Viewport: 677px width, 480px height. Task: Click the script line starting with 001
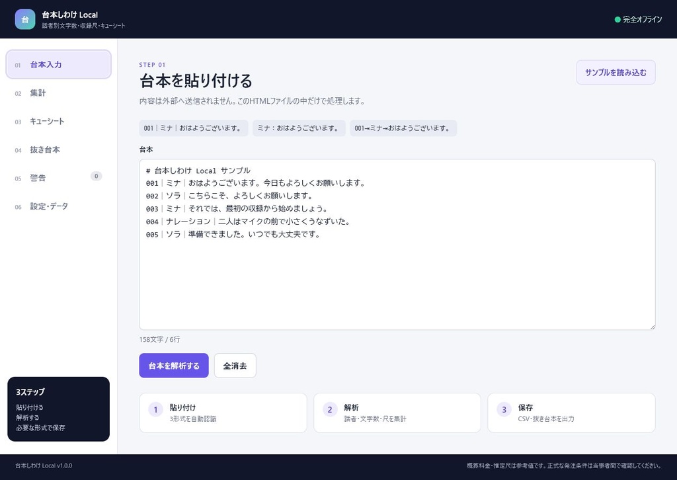point(256,183)
